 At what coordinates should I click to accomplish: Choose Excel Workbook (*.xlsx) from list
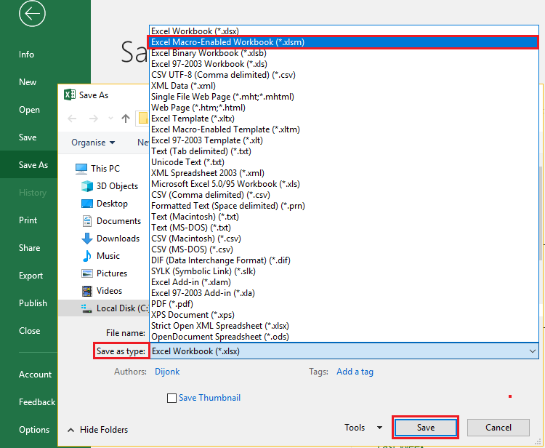click(344, 31)
